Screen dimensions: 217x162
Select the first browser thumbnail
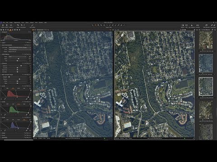pos(206,40)
